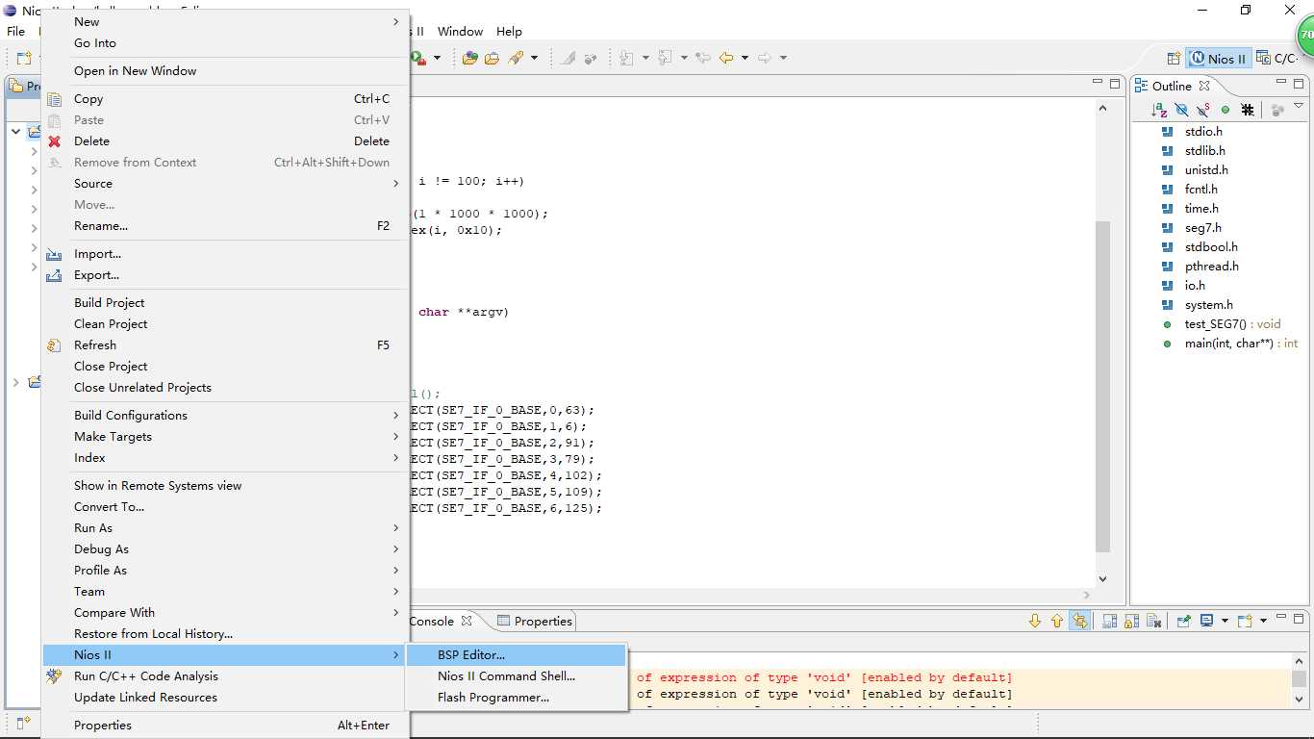Expand the Profile As submenu

pos(225,571)
